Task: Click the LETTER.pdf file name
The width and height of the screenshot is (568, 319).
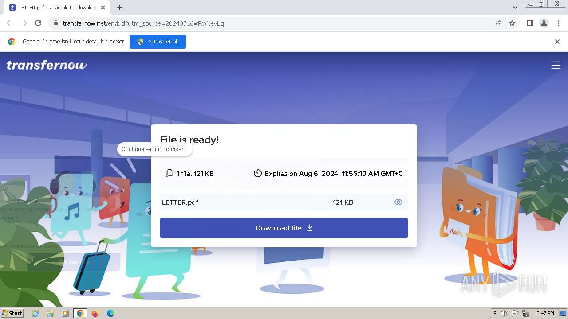Action: 180,202
